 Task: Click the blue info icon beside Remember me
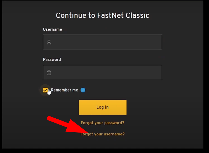coord(83,90)
